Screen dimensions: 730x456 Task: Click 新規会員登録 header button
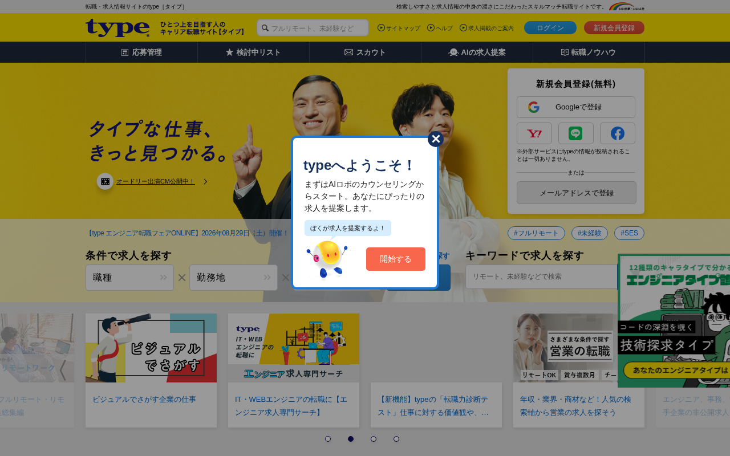pos(614,28)
